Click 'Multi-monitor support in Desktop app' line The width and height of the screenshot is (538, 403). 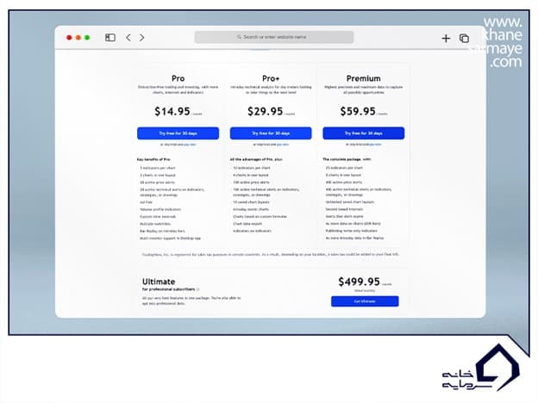(170, 238)
